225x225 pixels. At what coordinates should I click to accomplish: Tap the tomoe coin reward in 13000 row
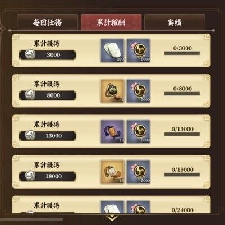(x=139, y=132)
